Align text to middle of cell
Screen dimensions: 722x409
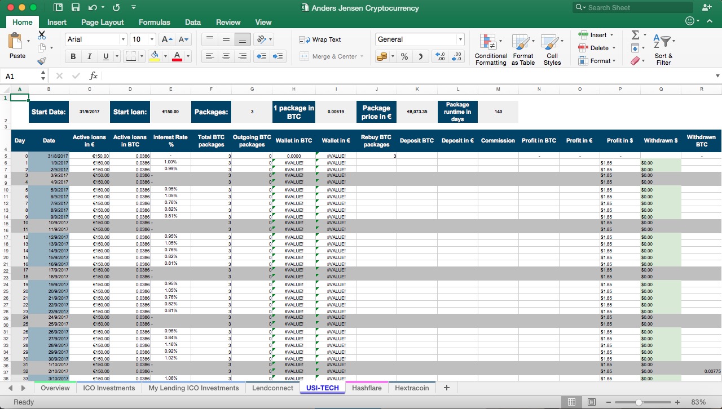pos(226,39)
